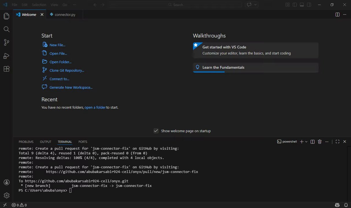Open the notifications bell

click(346, 205)
